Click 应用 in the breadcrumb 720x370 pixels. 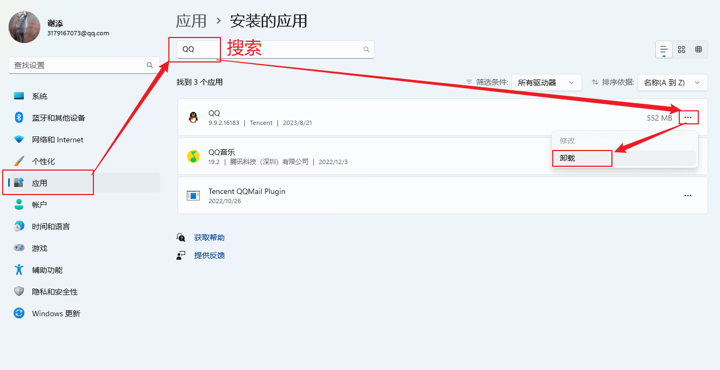click(x=191, y=21)
